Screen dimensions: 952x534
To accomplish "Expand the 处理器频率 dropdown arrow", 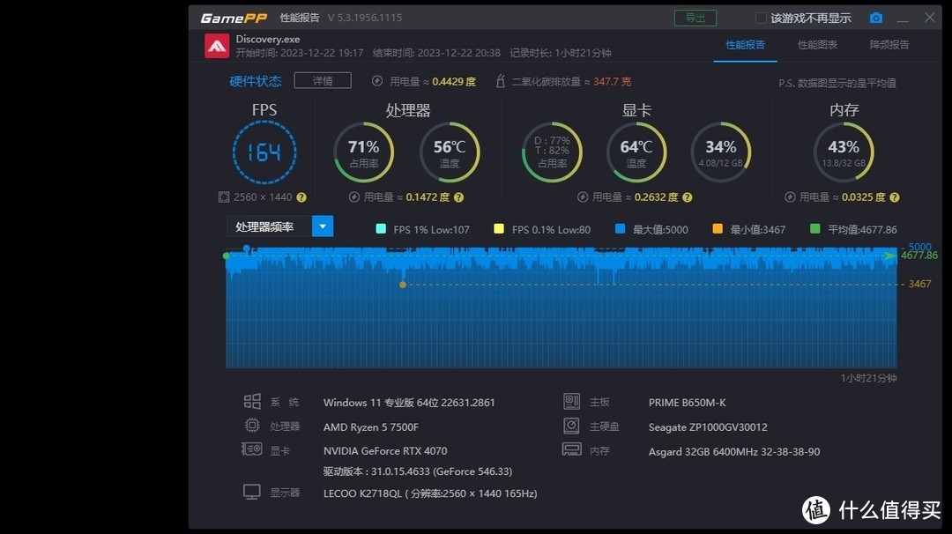I will 323,226.
